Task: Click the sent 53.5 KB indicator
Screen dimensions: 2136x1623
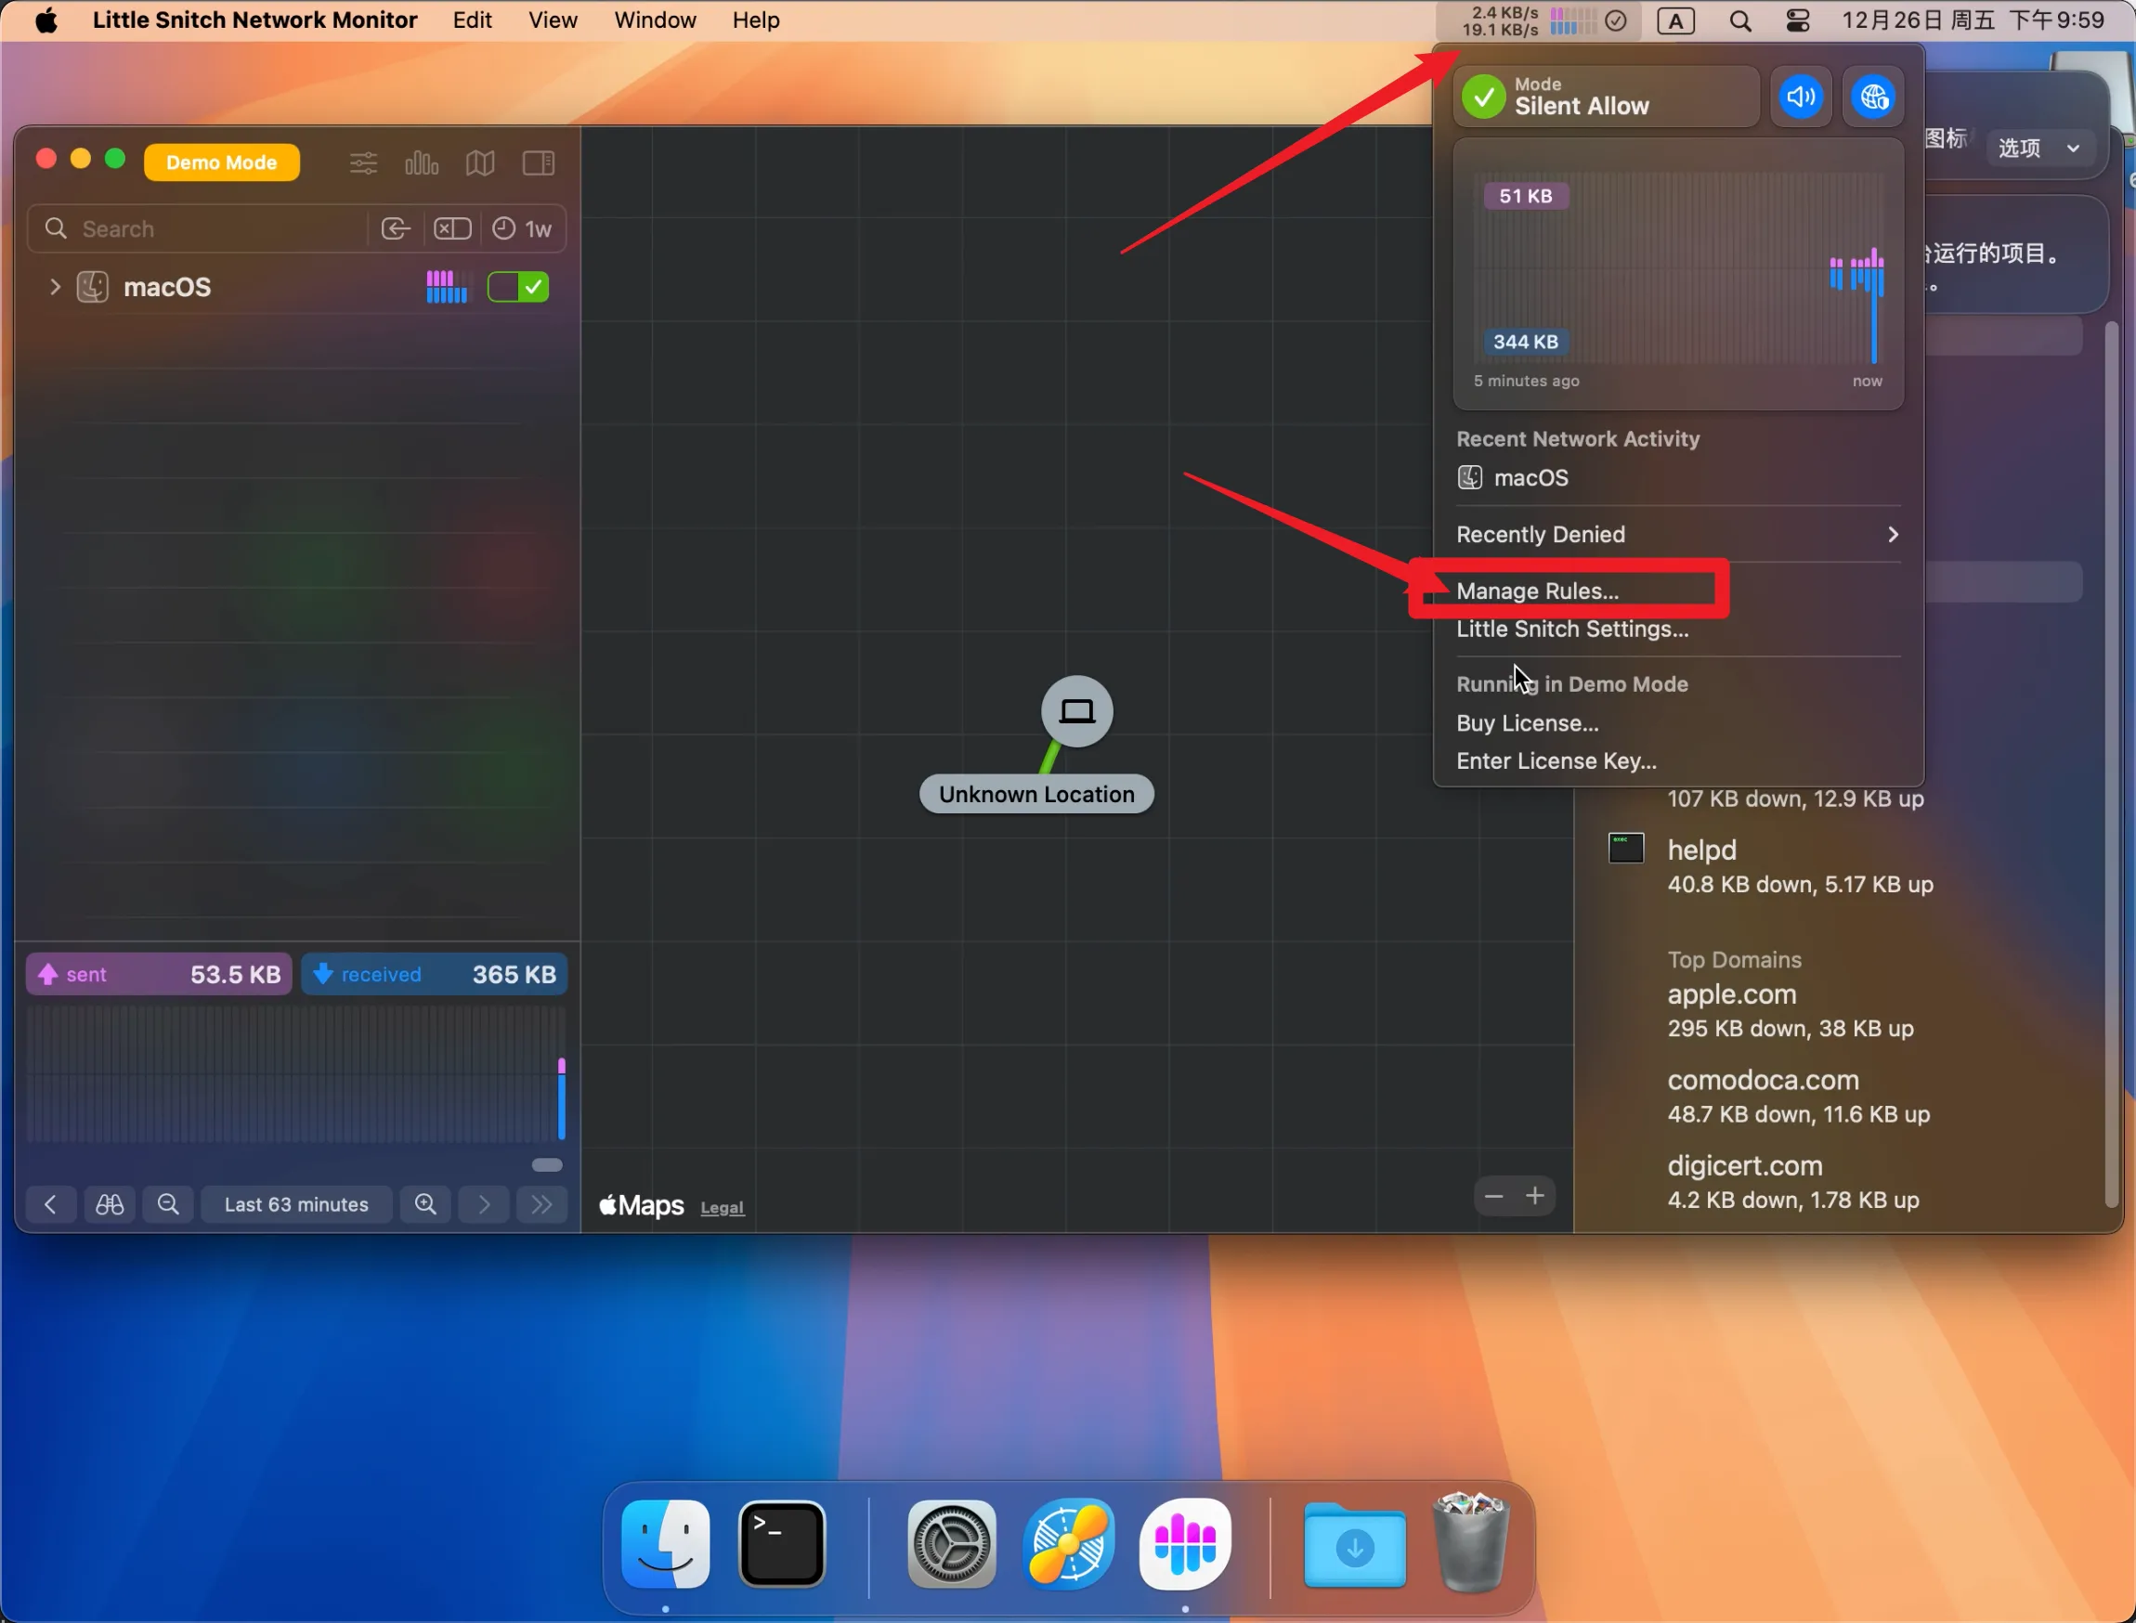Action: (160, 974)
